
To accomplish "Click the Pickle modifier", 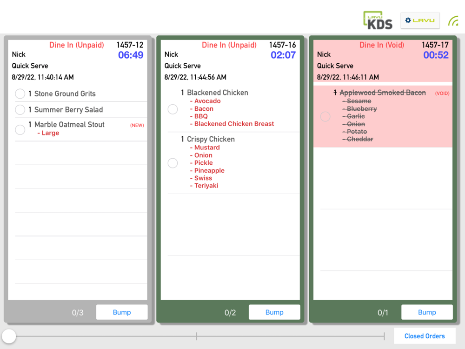I will tap(201, 163).
